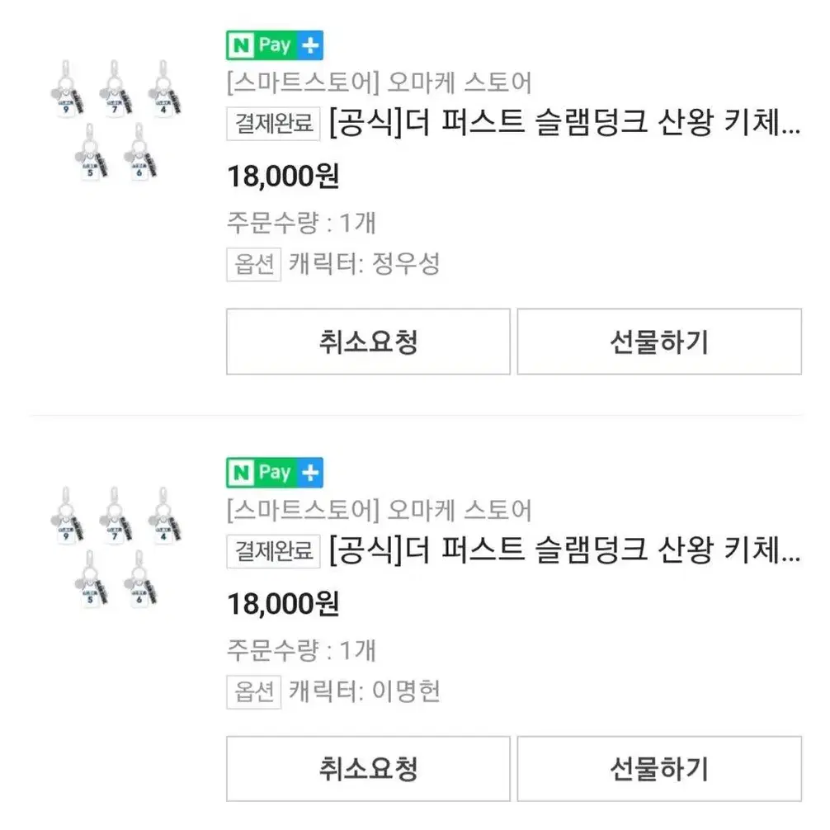Open second product title 더 퍼스트 슬램덩크
830x830 pixels.
(565, 550)
